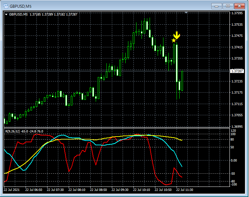Select the current price label 1.37287
The height and width of the screenshot is (197, 249).
click(237, 71)
